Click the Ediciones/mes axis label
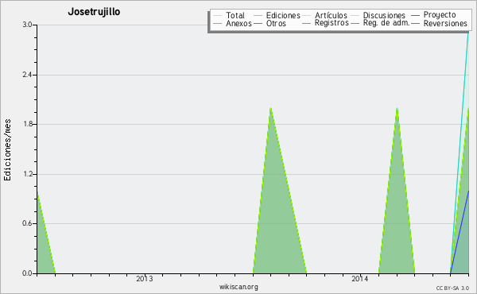Viewport: 477px width, 294px height. point(7,150)
